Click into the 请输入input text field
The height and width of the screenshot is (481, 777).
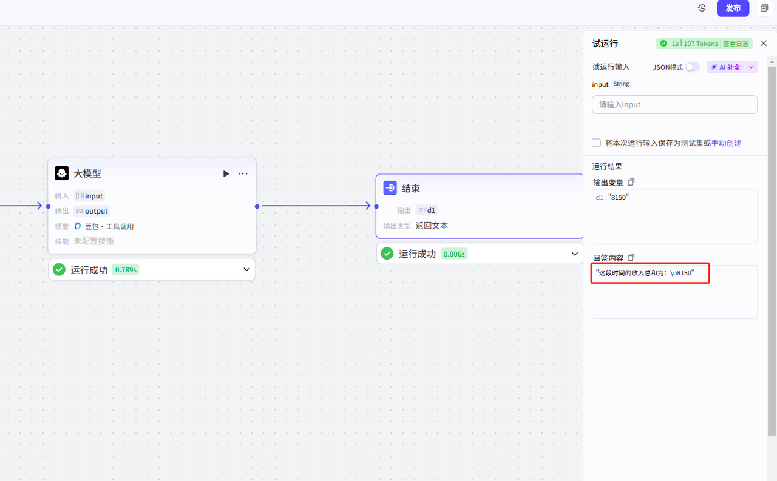click(x=674, y=104)
